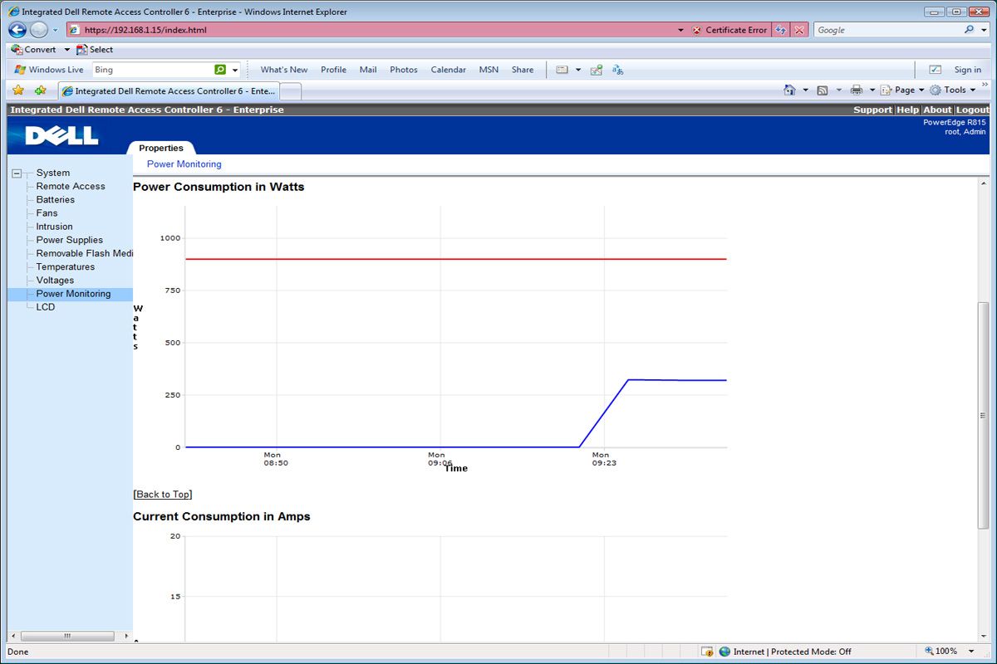This screenshot has width=997, height=664.
Task: Collapse the System tree node
Action: 17,173
